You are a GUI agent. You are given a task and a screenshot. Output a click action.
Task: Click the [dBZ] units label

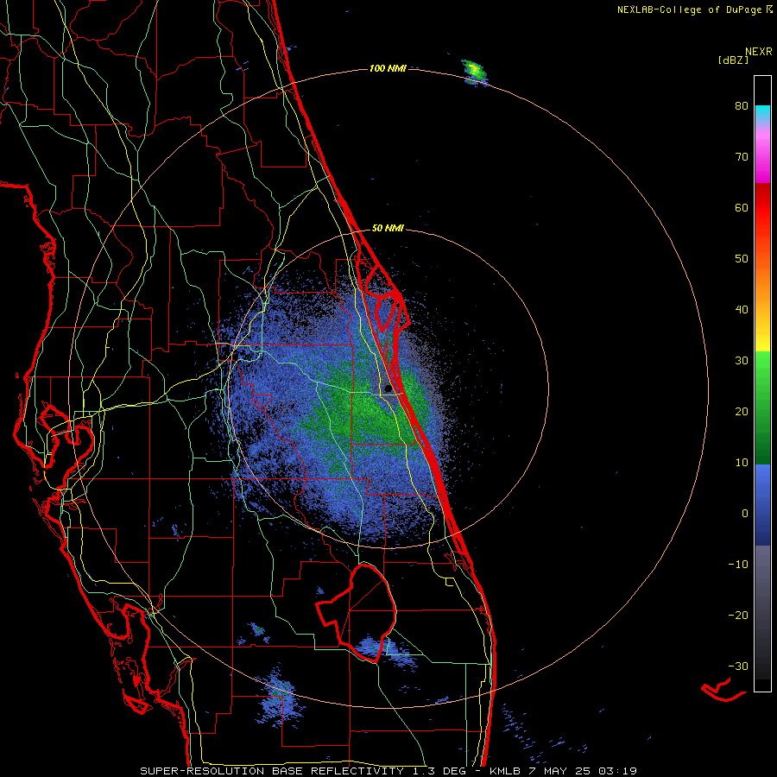coord(733,60)
